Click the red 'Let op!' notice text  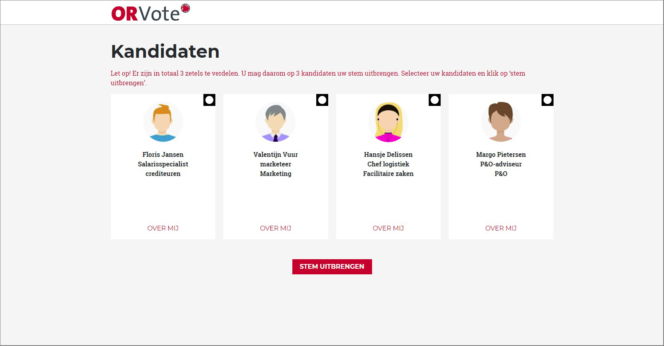click(317, 74)
